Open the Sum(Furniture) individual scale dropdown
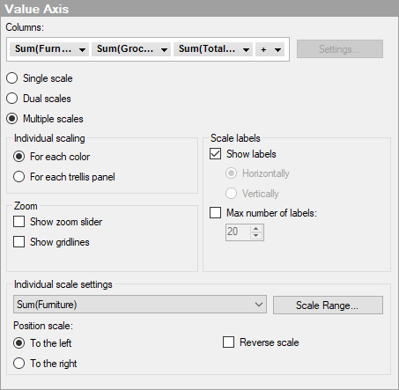This screenshot has height=390, width=399. tap(140, 305)
